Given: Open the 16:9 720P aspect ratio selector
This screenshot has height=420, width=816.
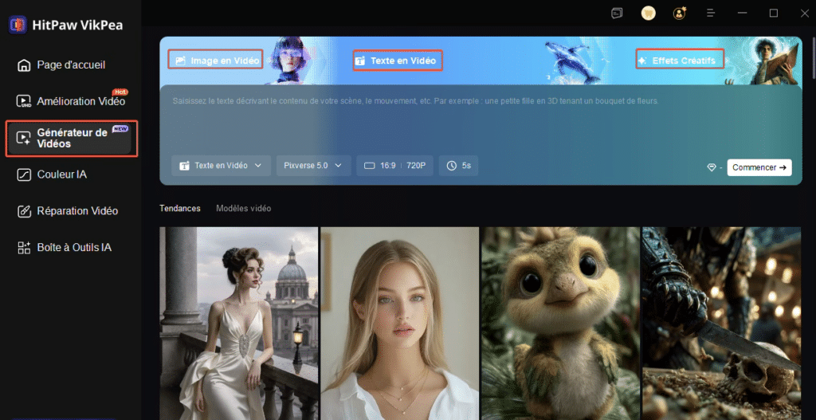Looking at the screenshot, I should (394, 166).
